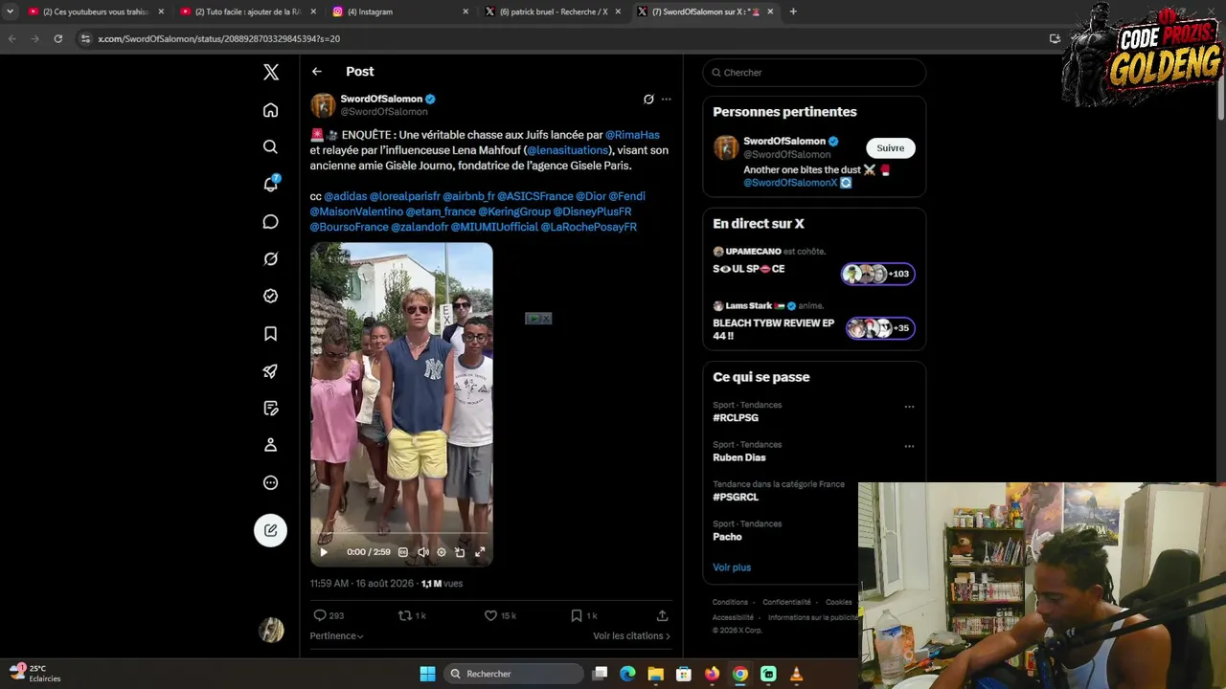Open BLEACH TYBW REVIEW EP 44 live
Image resolution: width=1226 pixels, height=689 pixels.
point(814,322)
